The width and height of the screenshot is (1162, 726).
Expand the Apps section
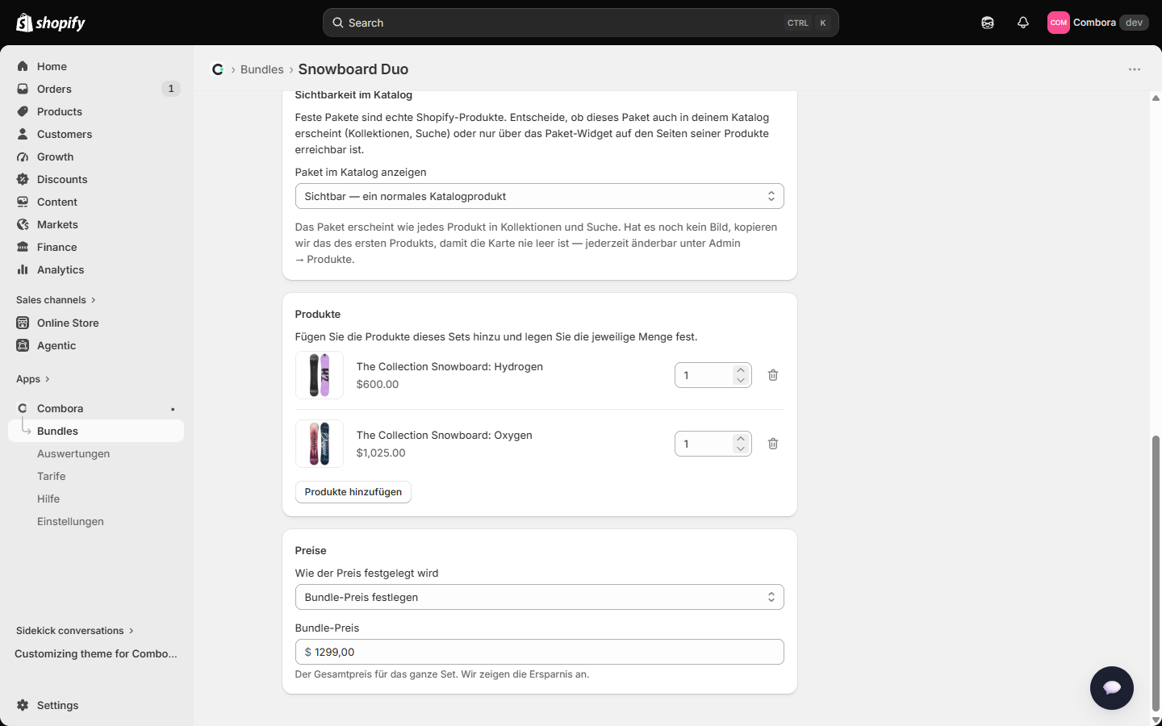pyautogui.click(x=33, y=379)
